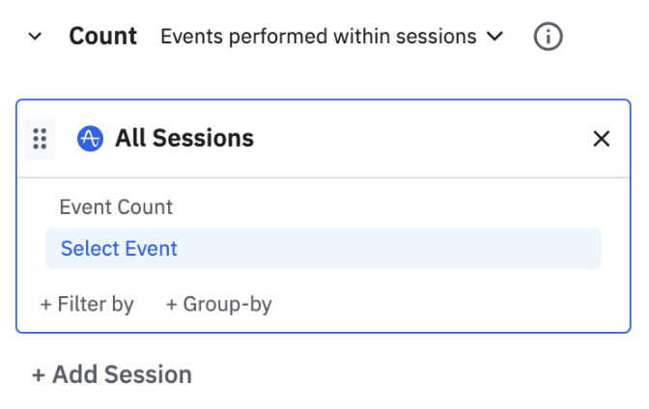Screen dimensions: 649x409
Task: Click the plus sign before Add Session
Action: click(39, 374)
